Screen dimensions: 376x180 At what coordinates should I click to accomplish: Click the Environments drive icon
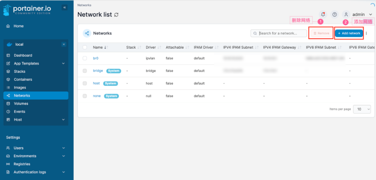[x=8, y=156]
